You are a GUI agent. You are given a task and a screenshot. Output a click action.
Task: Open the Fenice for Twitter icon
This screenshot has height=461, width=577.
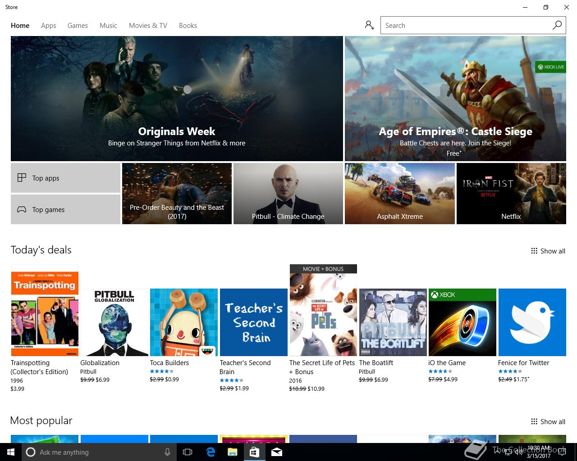[x=532, y=322]
